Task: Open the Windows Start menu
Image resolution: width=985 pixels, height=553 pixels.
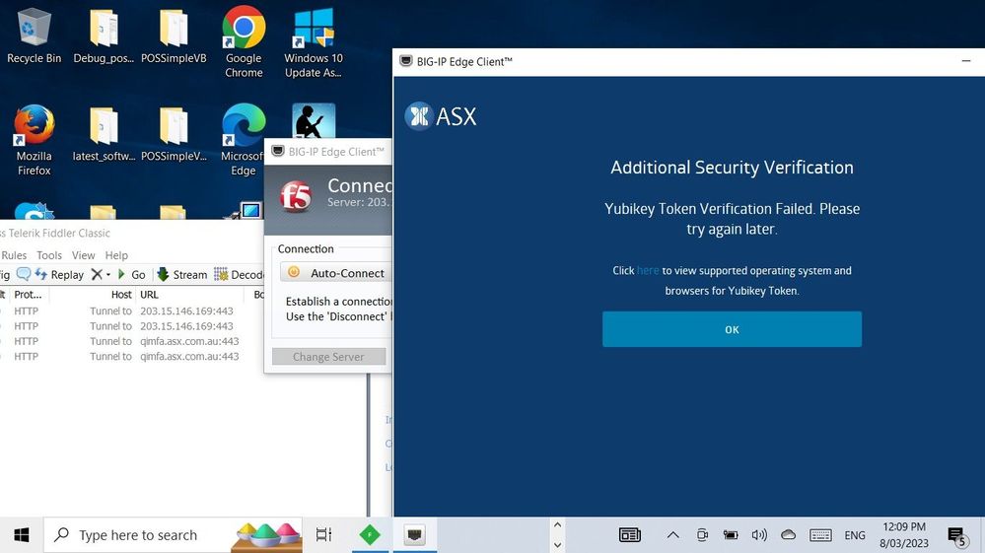Action: click(22, 535)
